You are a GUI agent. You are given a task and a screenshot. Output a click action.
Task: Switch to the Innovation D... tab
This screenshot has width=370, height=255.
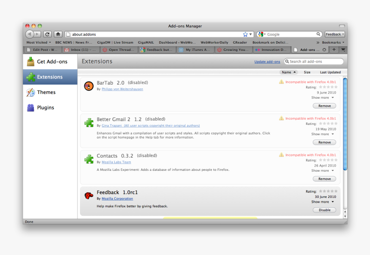(271, 50)
